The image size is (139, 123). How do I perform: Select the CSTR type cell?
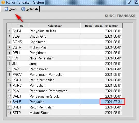point(20,47)
